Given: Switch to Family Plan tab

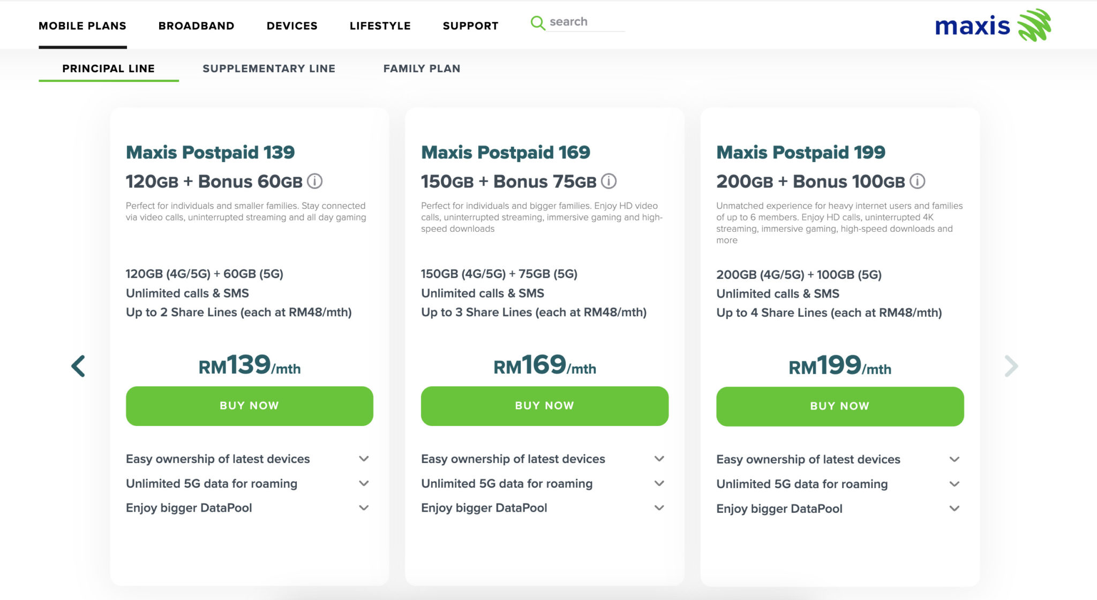Looking at the screenshot, I should (422, 69).
